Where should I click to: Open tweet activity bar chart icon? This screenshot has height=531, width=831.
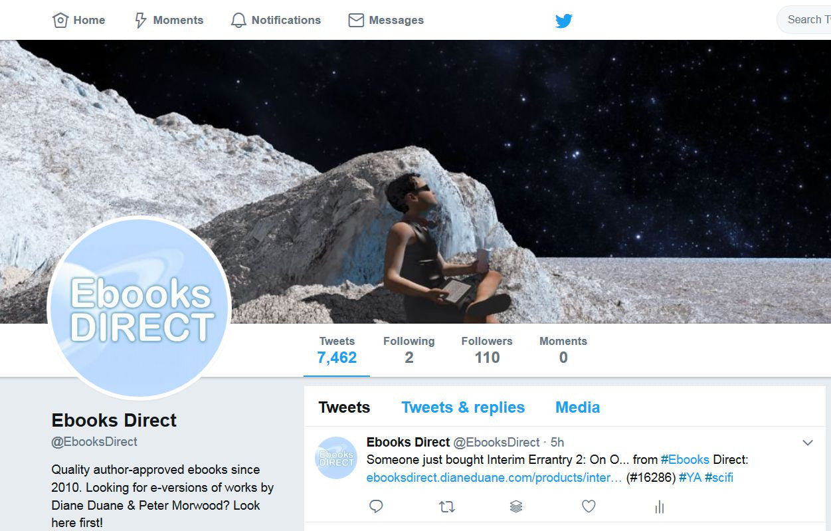(x=660, y=507)
